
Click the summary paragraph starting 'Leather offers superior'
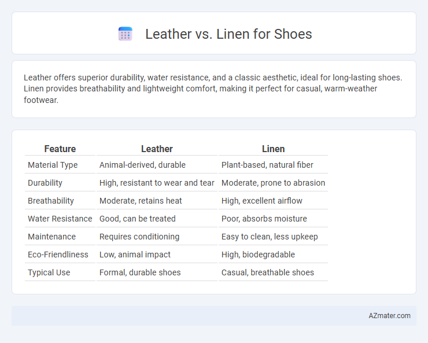coord(213,88)
